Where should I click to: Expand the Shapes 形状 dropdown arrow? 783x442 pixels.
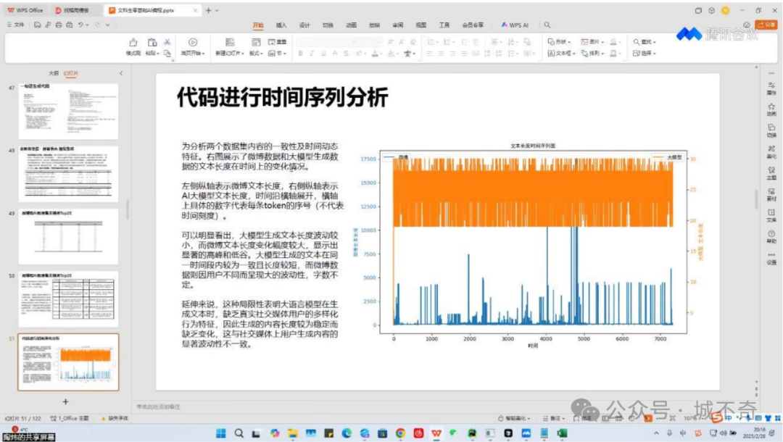point(569,43)
